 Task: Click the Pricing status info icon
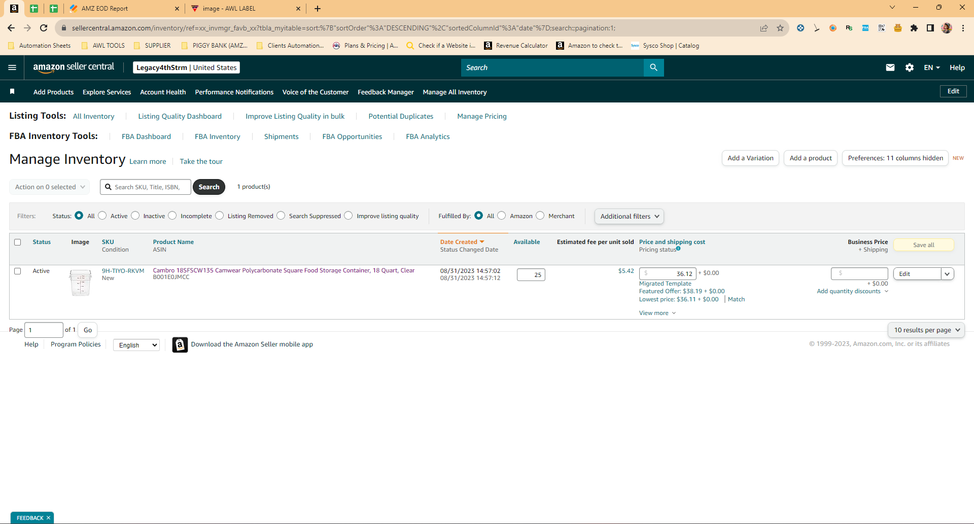(678, 249)
